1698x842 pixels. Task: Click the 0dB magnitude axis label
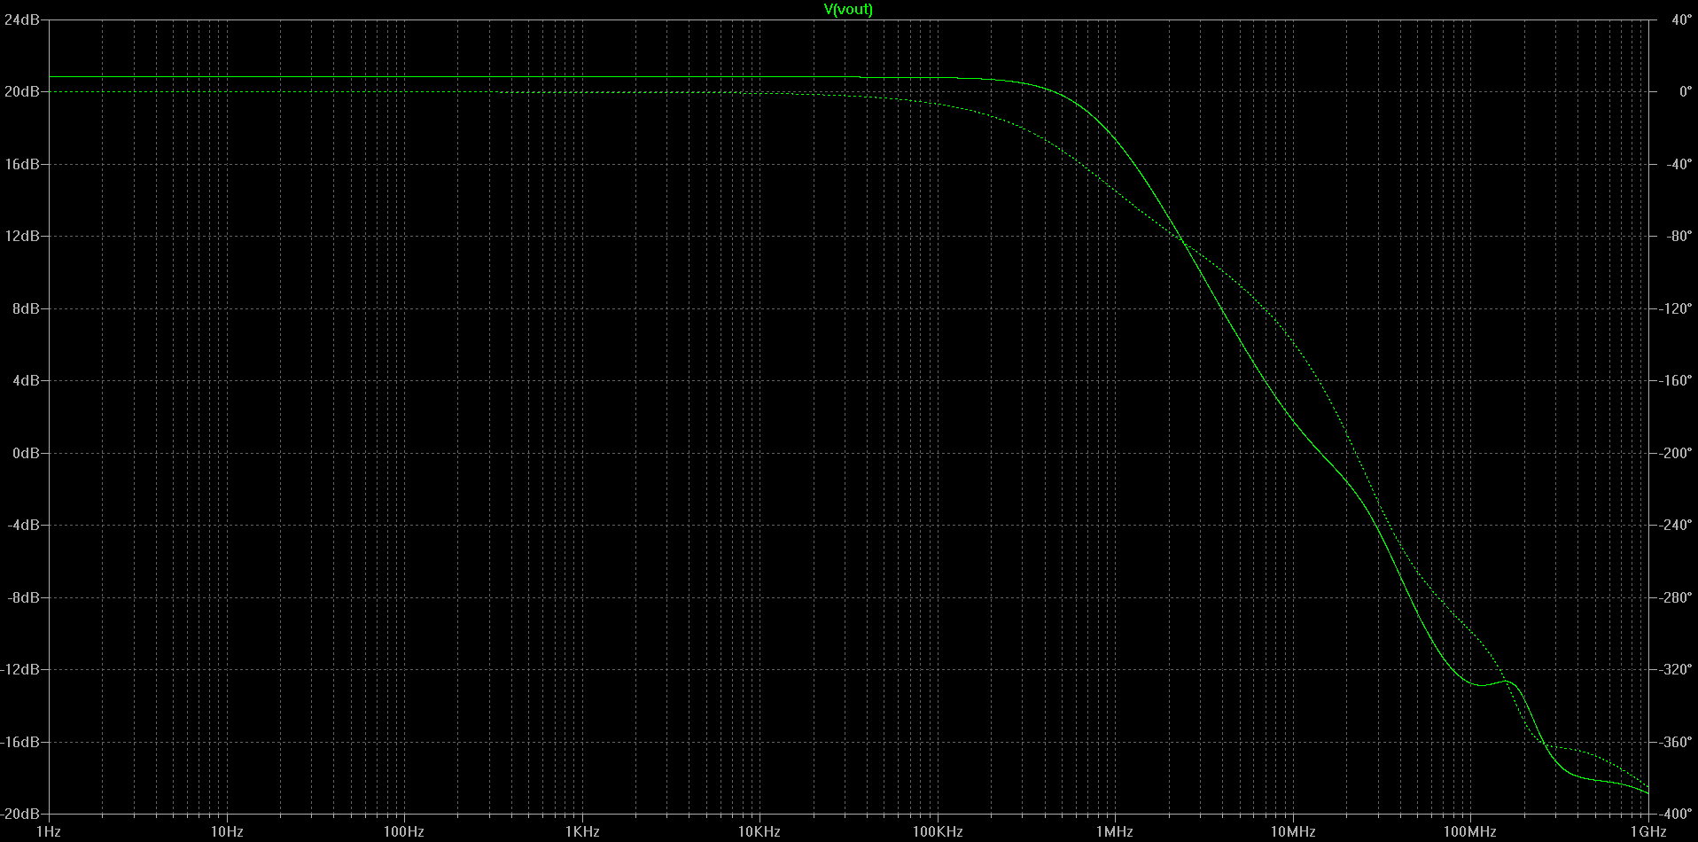(25, 453)
